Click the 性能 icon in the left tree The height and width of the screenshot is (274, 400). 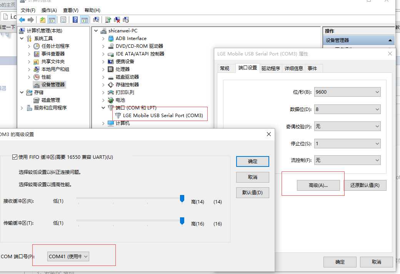point(37,77)
